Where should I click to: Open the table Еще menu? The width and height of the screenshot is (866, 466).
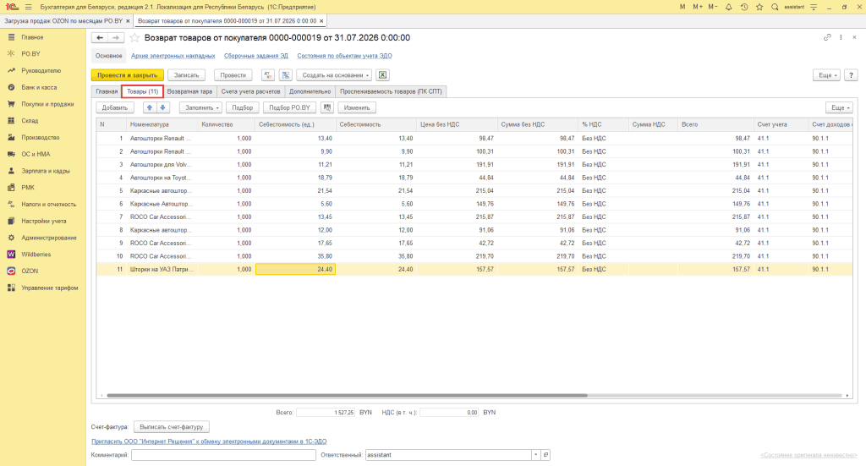coord(839,107)
